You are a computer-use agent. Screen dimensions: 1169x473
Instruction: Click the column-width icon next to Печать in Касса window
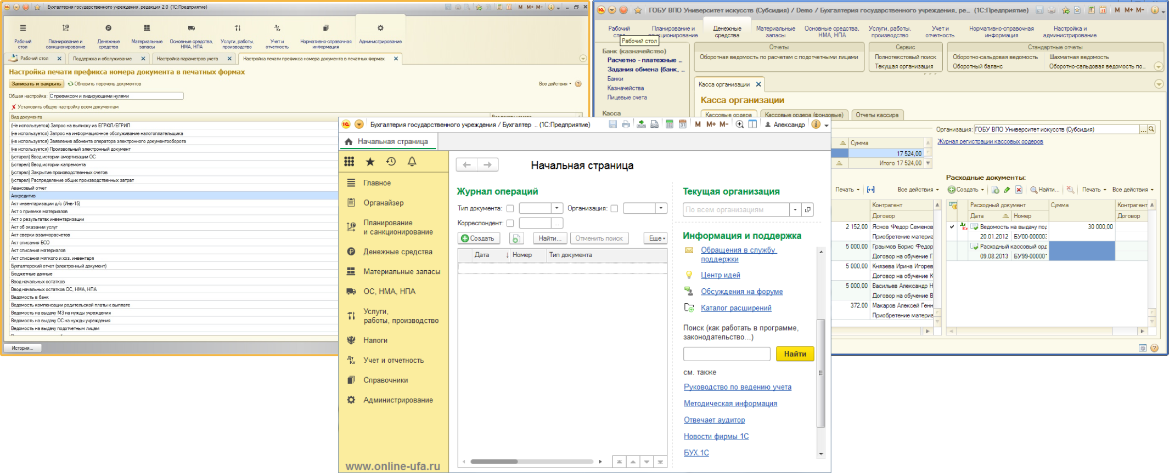click(x=870, y=190)
